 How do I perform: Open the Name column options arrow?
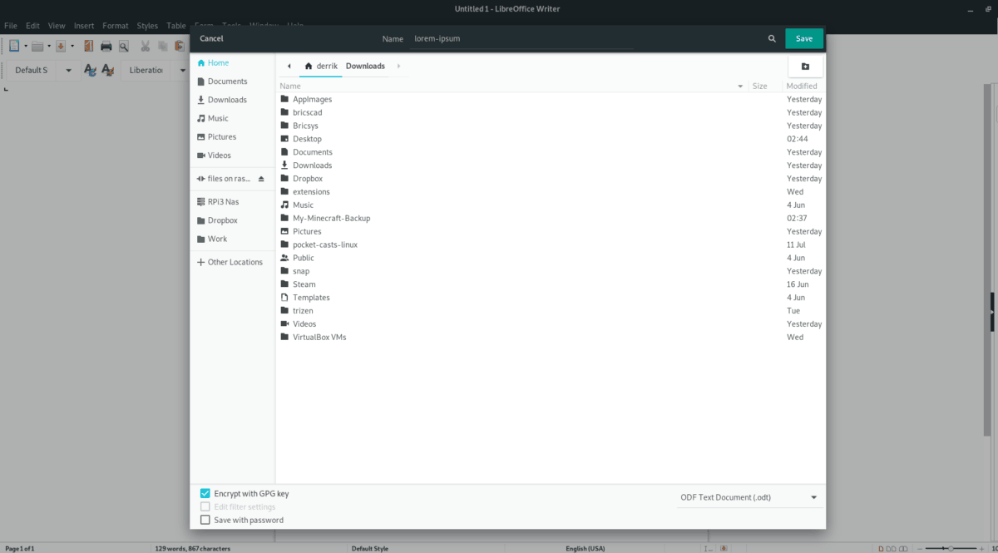point(740,86)
